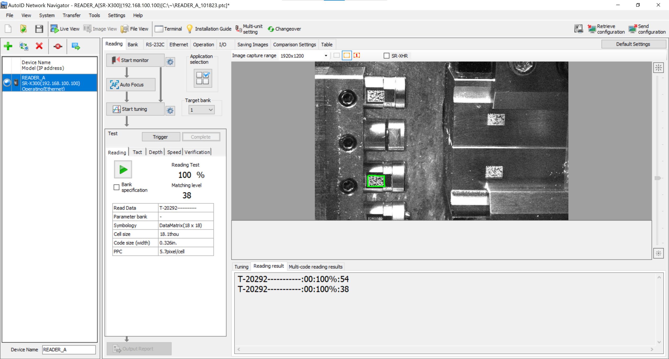Check the Bank specification checkbox
The height and width of the screenshot is (359, 669).
(x=117, y=187)
